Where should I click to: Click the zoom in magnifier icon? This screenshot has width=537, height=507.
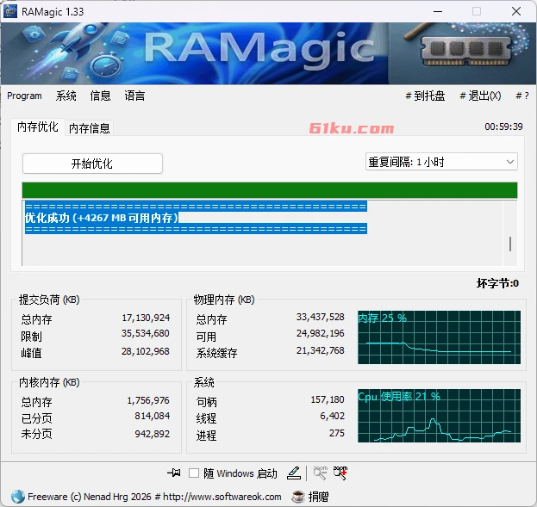[340, 473]
